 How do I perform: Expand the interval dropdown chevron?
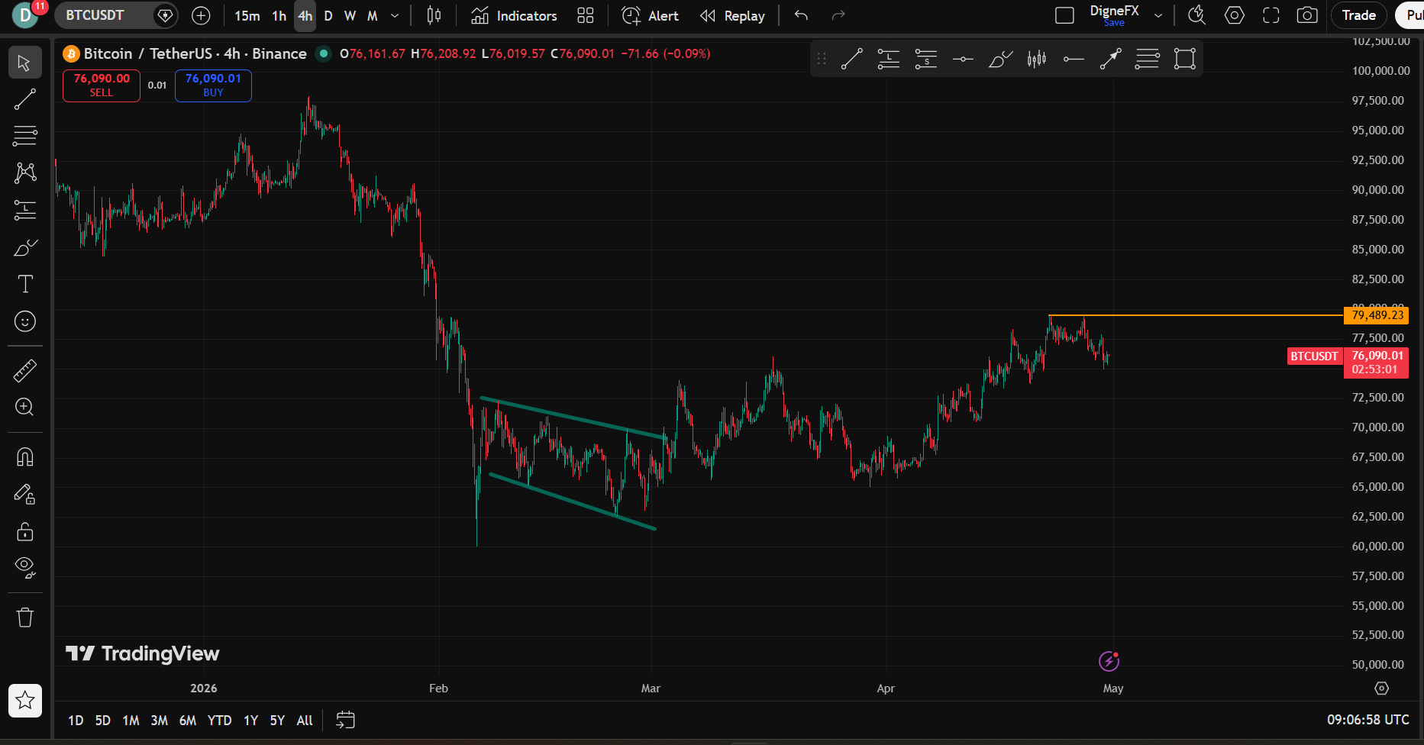[x=395, y=16]
